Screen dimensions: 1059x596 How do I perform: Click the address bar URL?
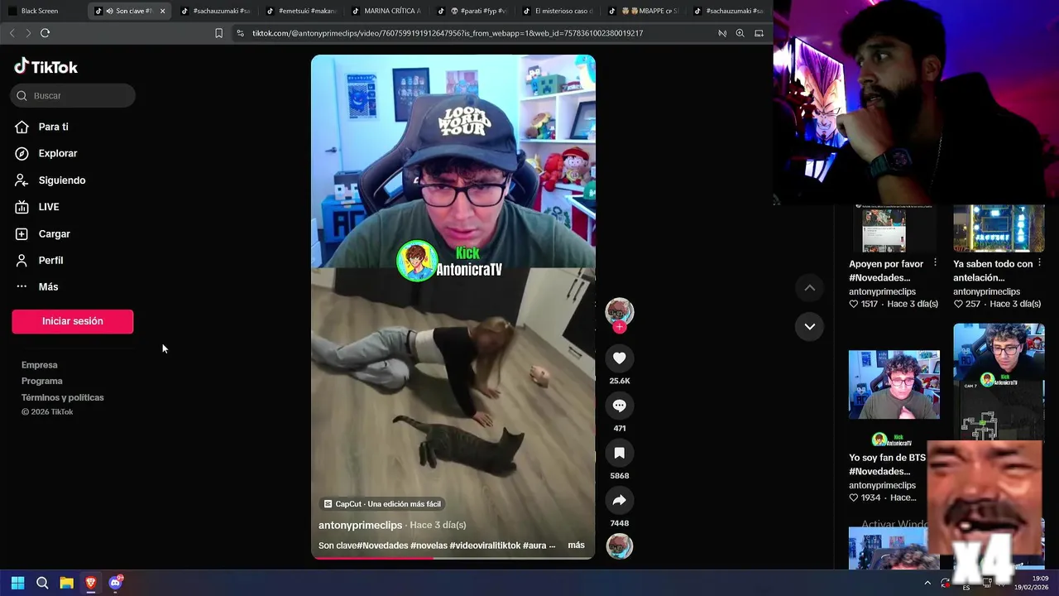448,33
